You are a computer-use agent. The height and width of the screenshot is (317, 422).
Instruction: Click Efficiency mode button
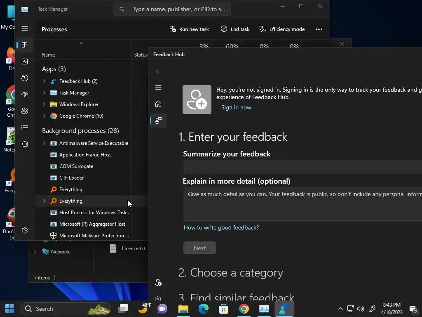tap(282, 29)
